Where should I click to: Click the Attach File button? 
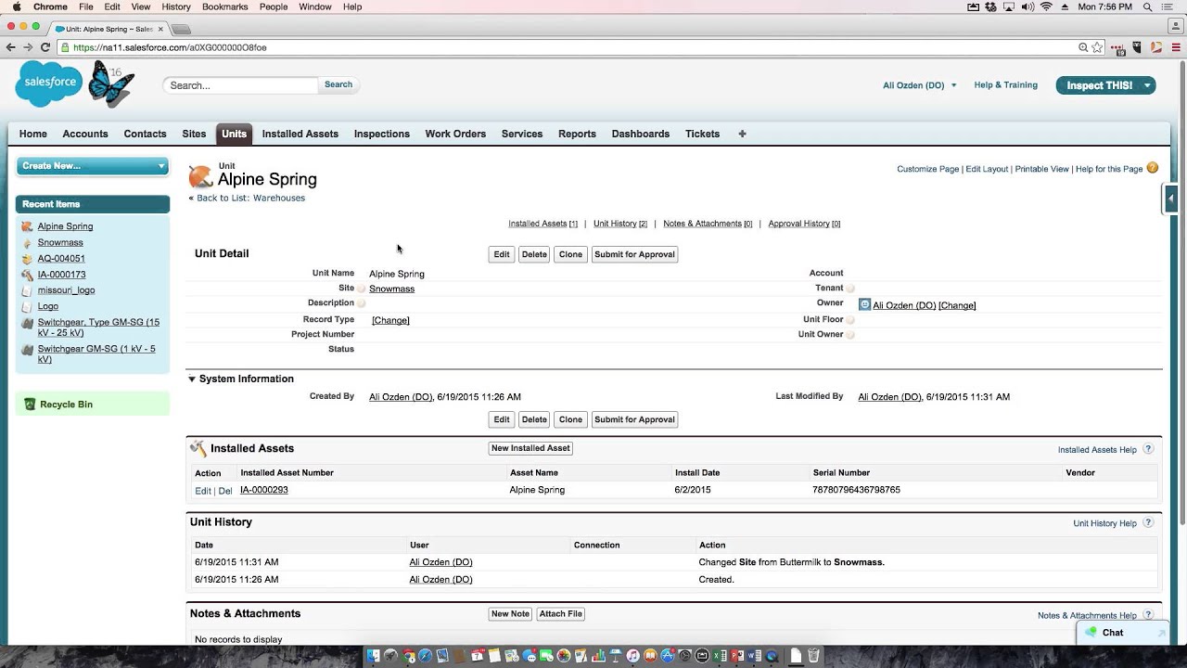[x=561, y=614]
